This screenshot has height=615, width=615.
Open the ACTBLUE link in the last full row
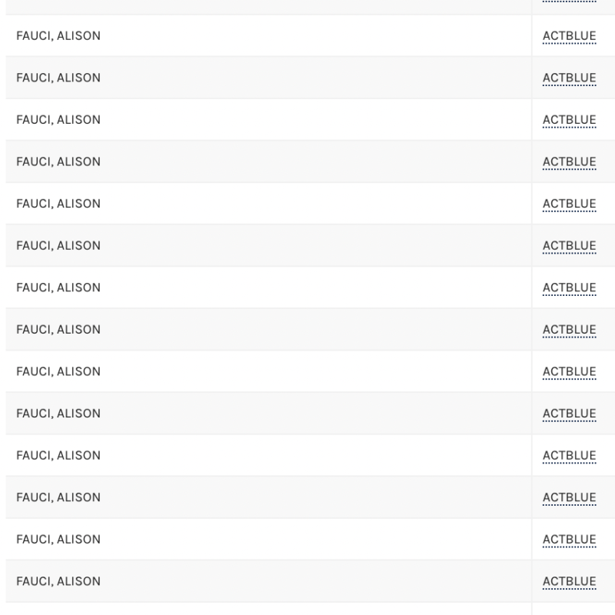[x=569, y=581]
